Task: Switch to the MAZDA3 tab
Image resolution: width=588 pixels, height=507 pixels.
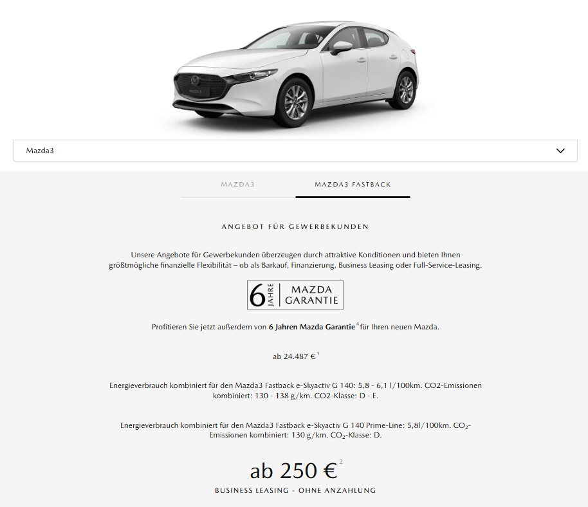Action: (238, 185)
